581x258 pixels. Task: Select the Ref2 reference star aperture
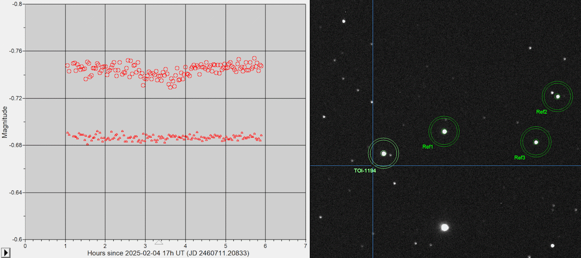(x=557, y=96)
